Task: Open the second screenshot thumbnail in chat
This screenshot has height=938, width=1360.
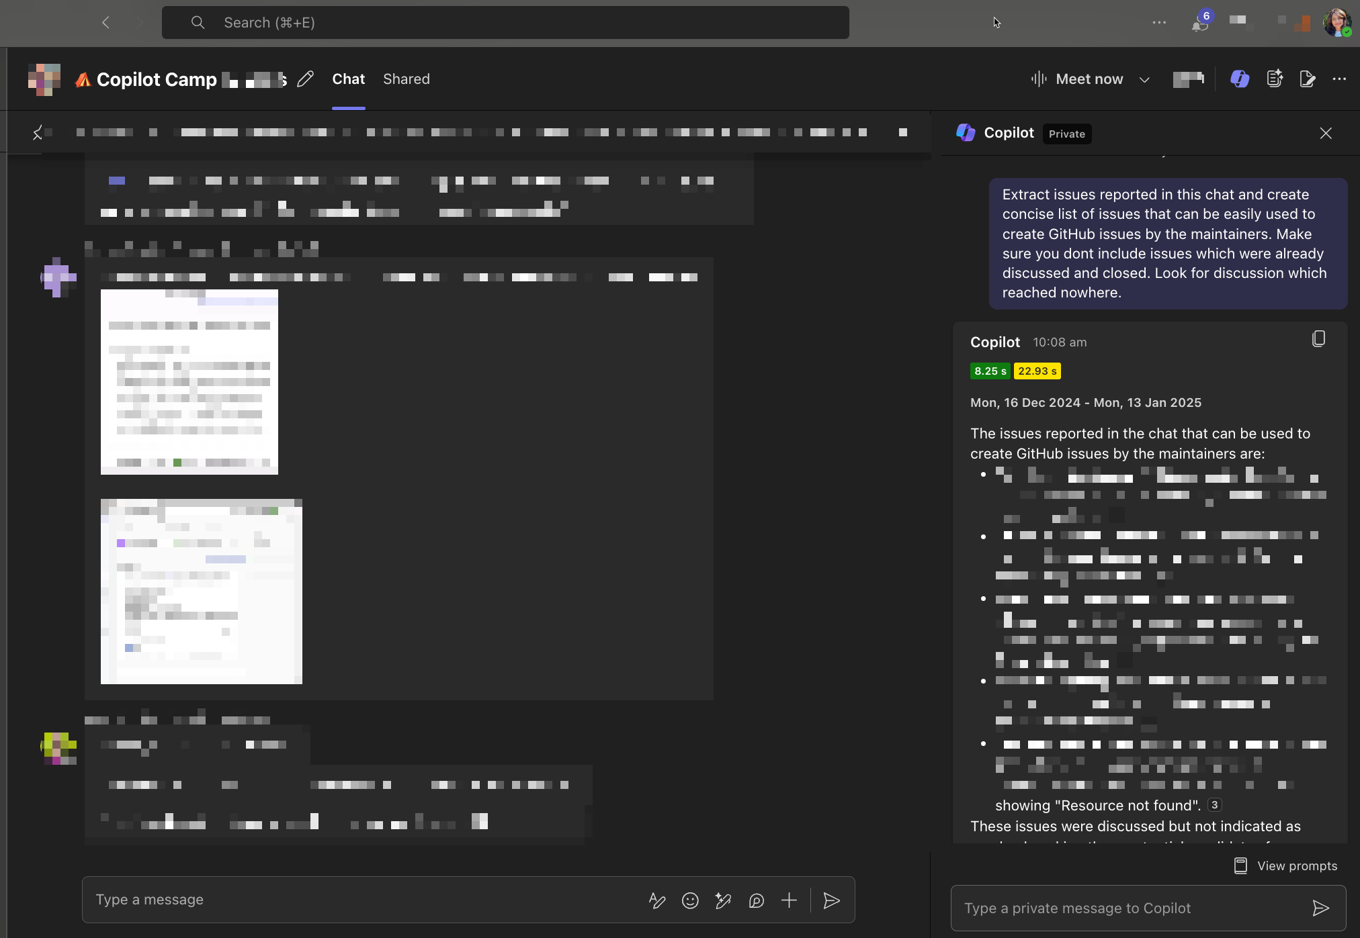Action: click(x=202, y=592)
